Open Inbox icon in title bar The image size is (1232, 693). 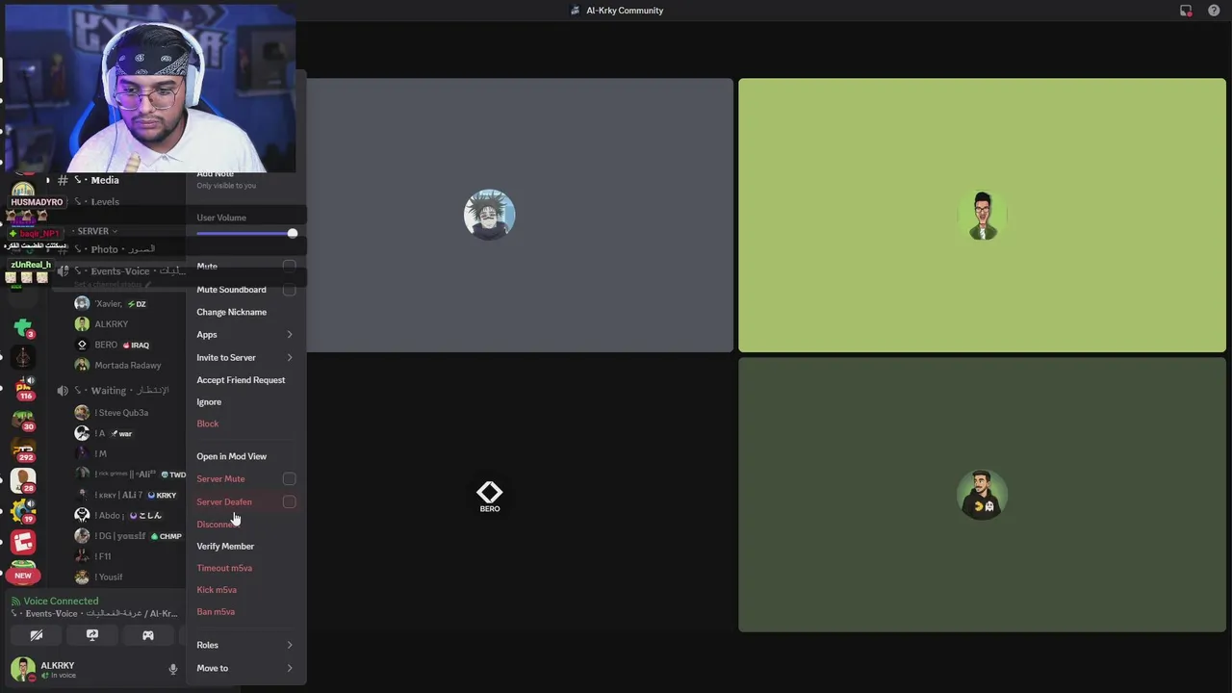click(1186, 11)
